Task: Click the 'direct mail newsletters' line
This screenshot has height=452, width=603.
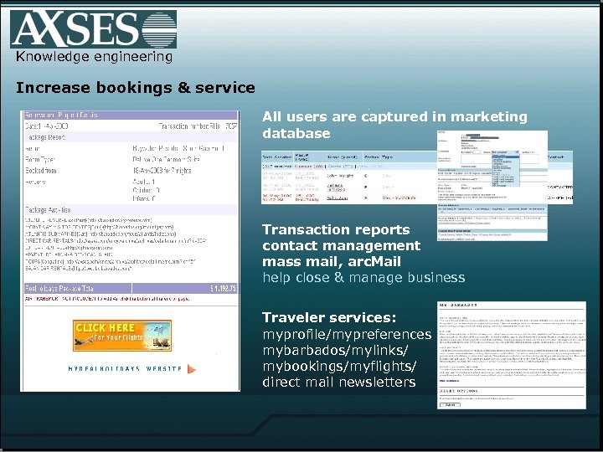Action: pos(339,382)
